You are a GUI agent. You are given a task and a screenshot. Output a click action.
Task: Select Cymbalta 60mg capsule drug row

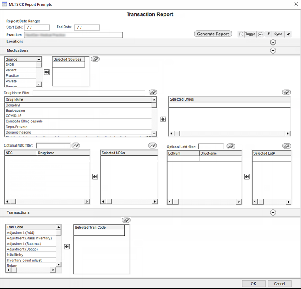point(78,121)
